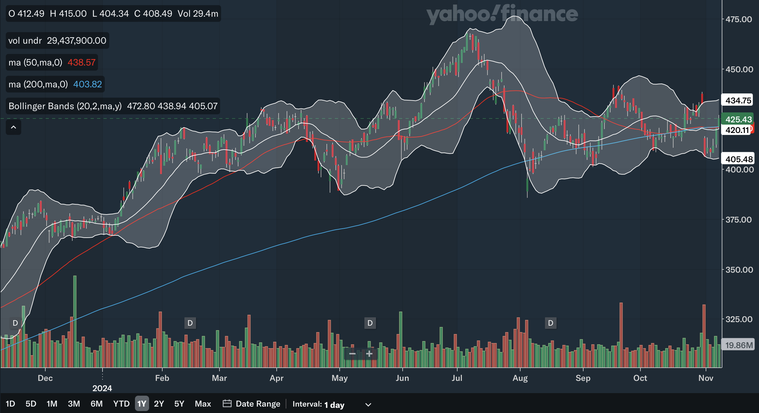This screenshot has height=413, width=759.
Task: Click the Bollinger Bands indicator label
Action: point(65,106)
